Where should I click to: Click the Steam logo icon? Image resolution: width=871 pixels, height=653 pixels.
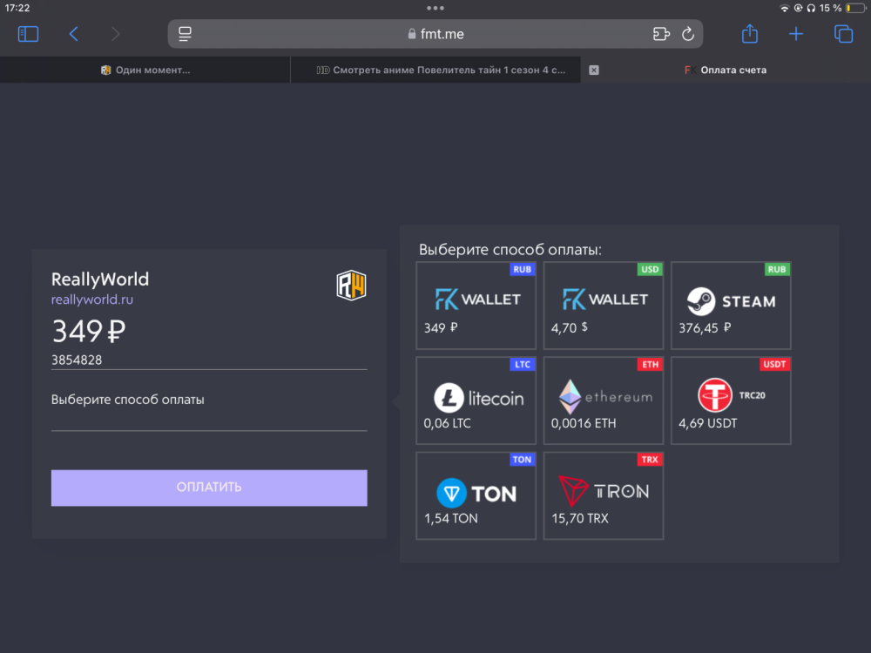(701, 301)
